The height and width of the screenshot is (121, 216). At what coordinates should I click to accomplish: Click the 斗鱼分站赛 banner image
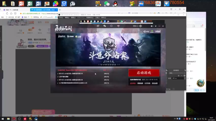click(108, 50)
